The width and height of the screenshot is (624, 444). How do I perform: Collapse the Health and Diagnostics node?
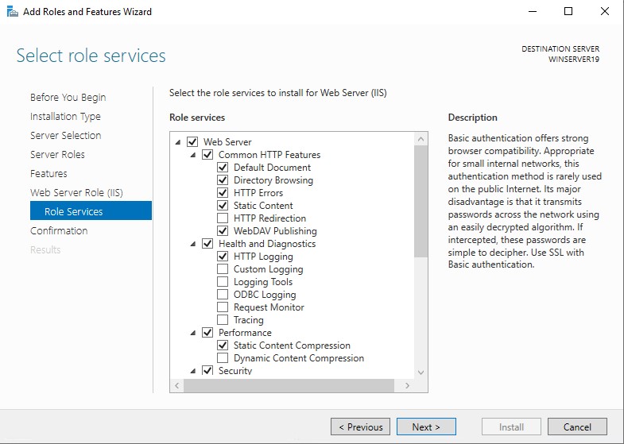[193, 244]
